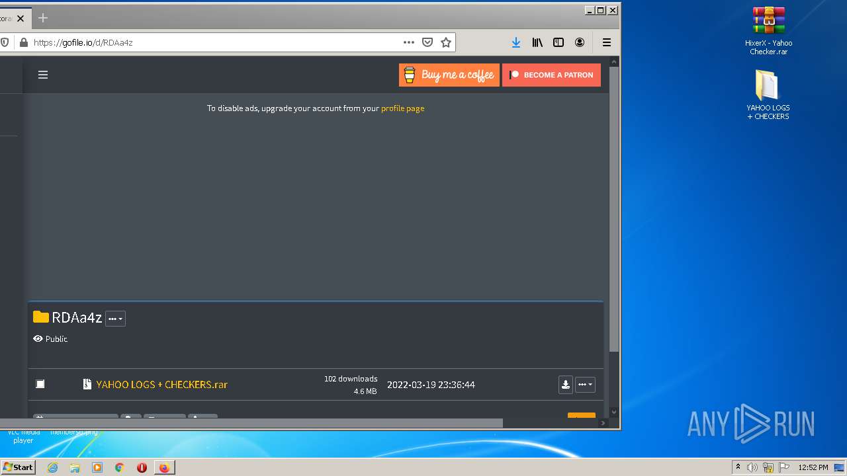Open the Firefox Library menu
This screenshot has width=847, height=476.
(537, 42)
